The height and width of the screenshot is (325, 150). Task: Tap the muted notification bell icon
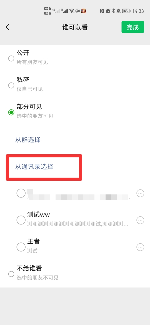click(x=119, y=11)
